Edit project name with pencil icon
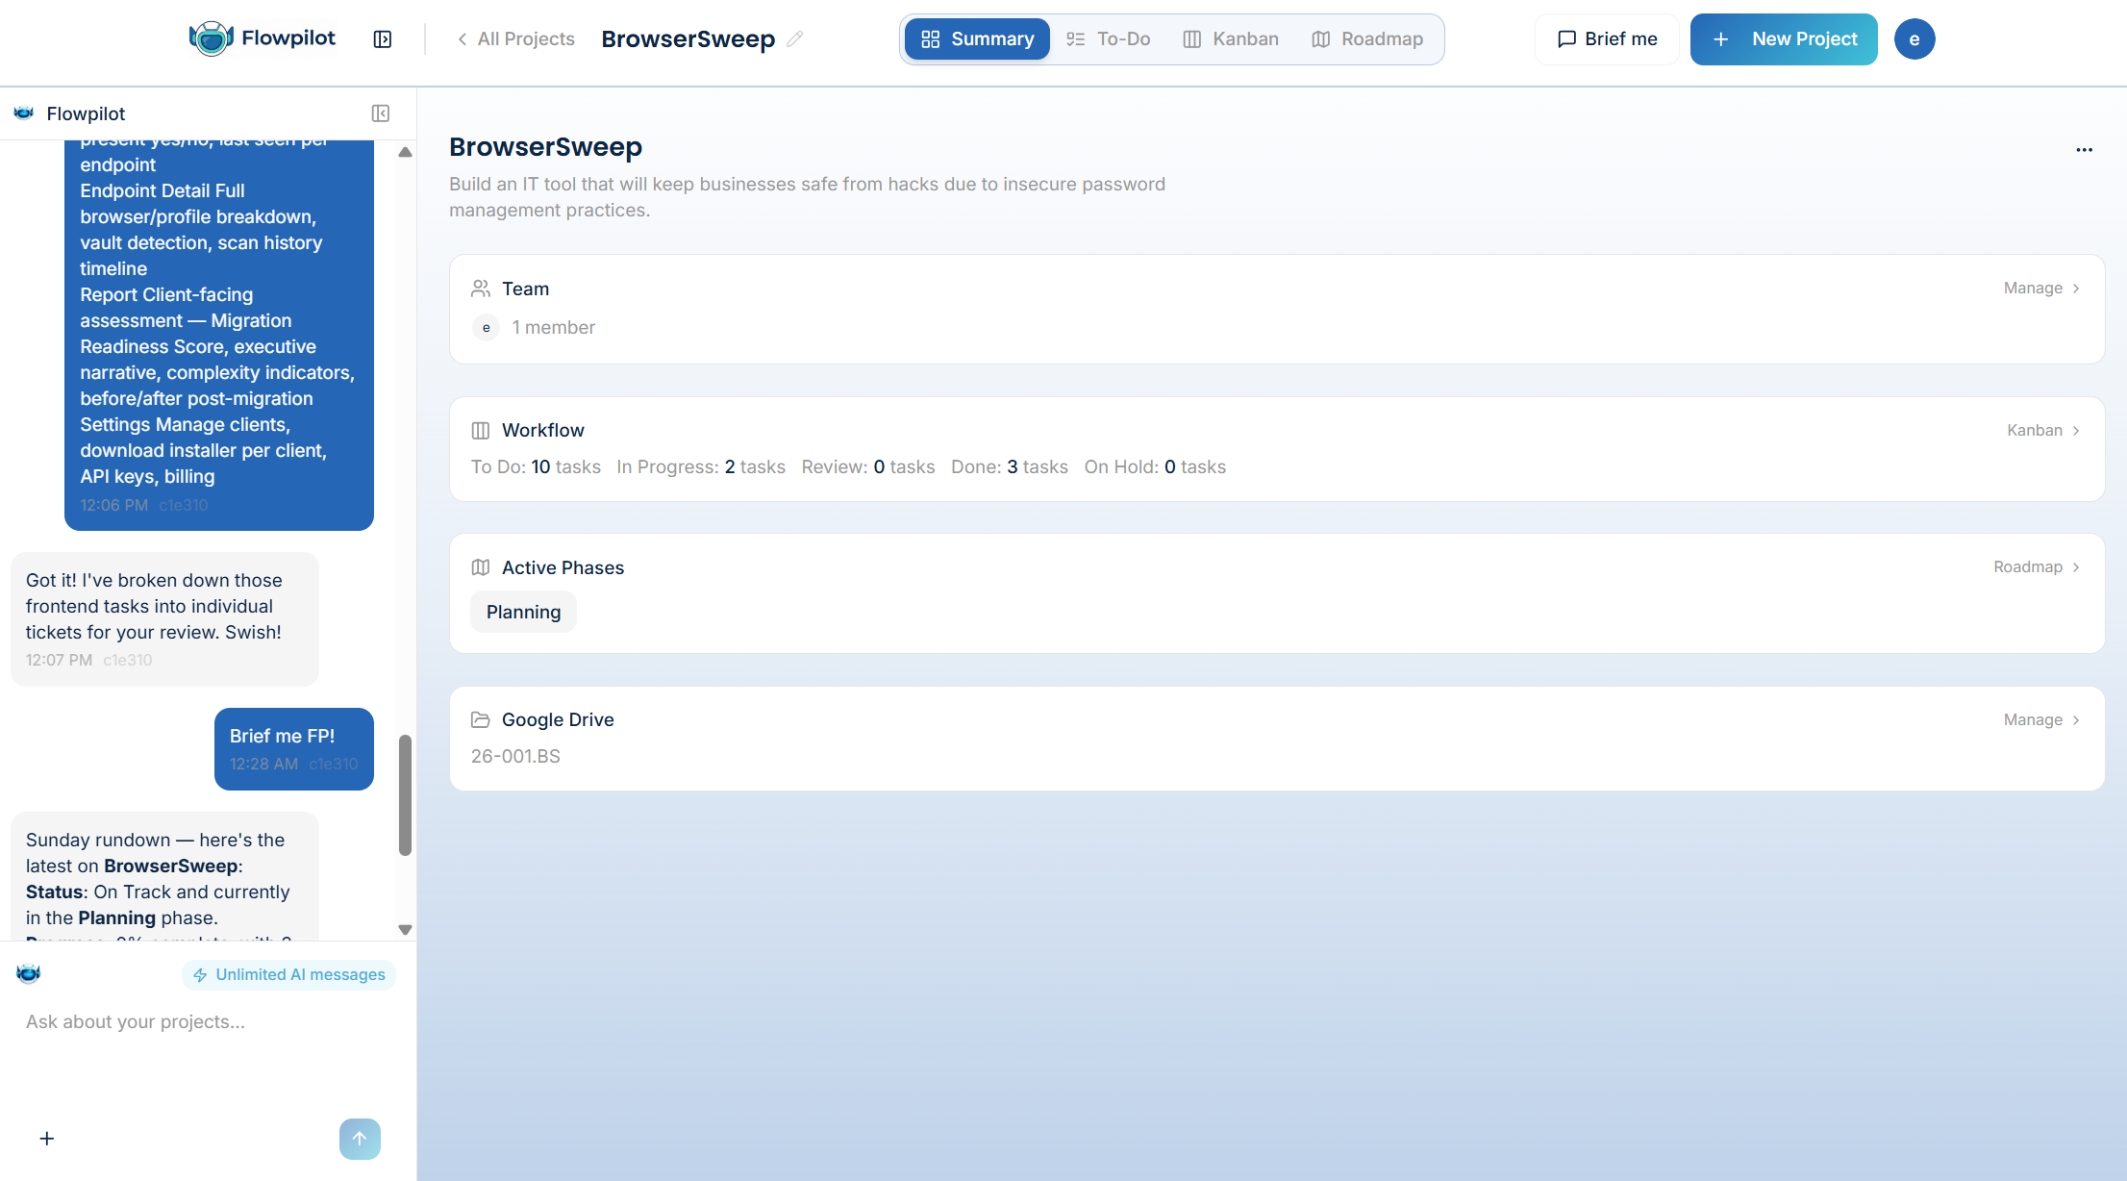Screen dimensions: 2127x1181 (794, 39)
